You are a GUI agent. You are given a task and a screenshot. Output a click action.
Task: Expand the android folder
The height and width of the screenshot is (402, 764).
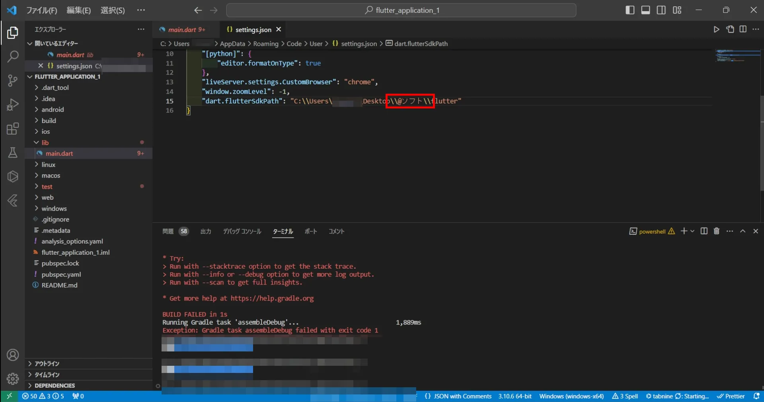(53, 109)
